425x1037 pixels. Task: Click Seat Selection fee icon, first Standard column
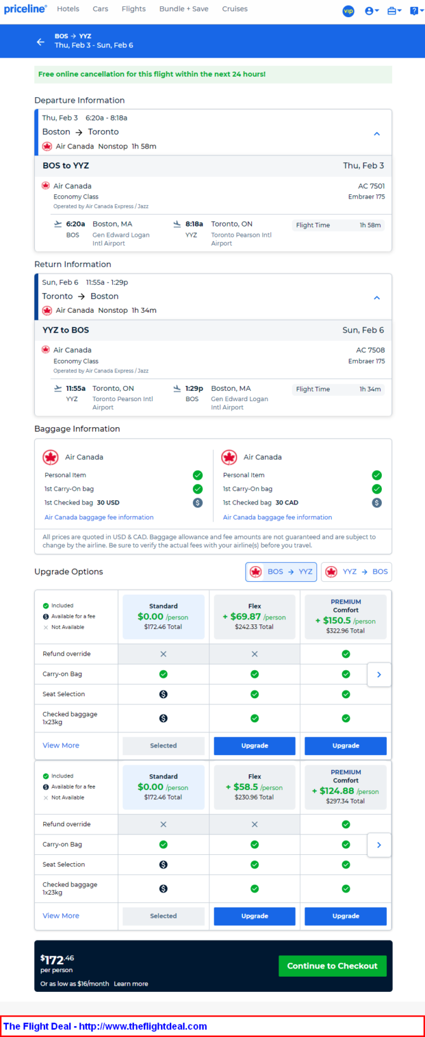[163, 694]
